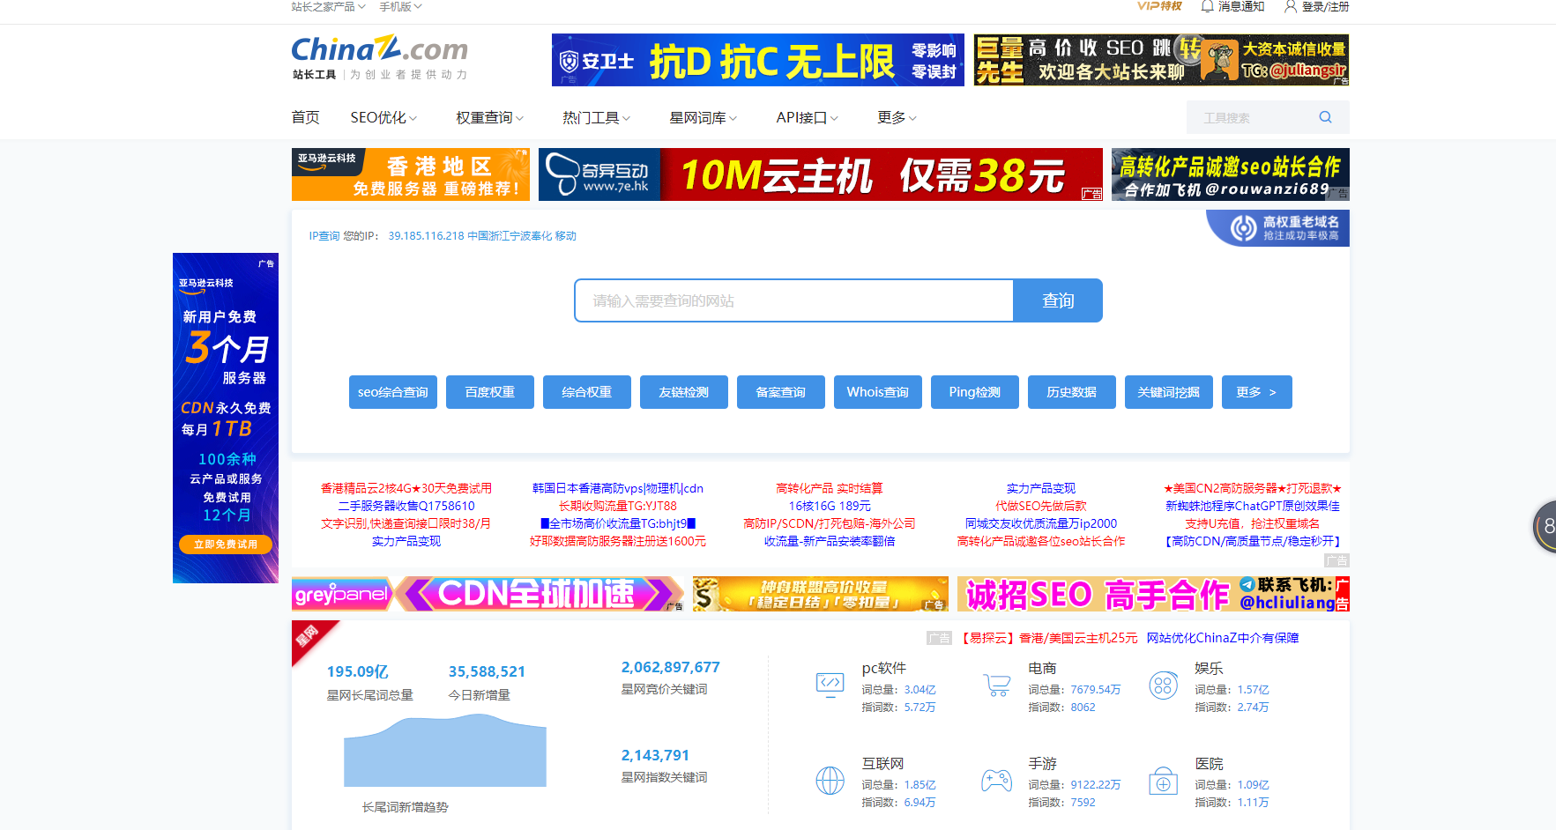1556x830 pixels.
Task: Focus the website query input field
Action: [794, 300]
